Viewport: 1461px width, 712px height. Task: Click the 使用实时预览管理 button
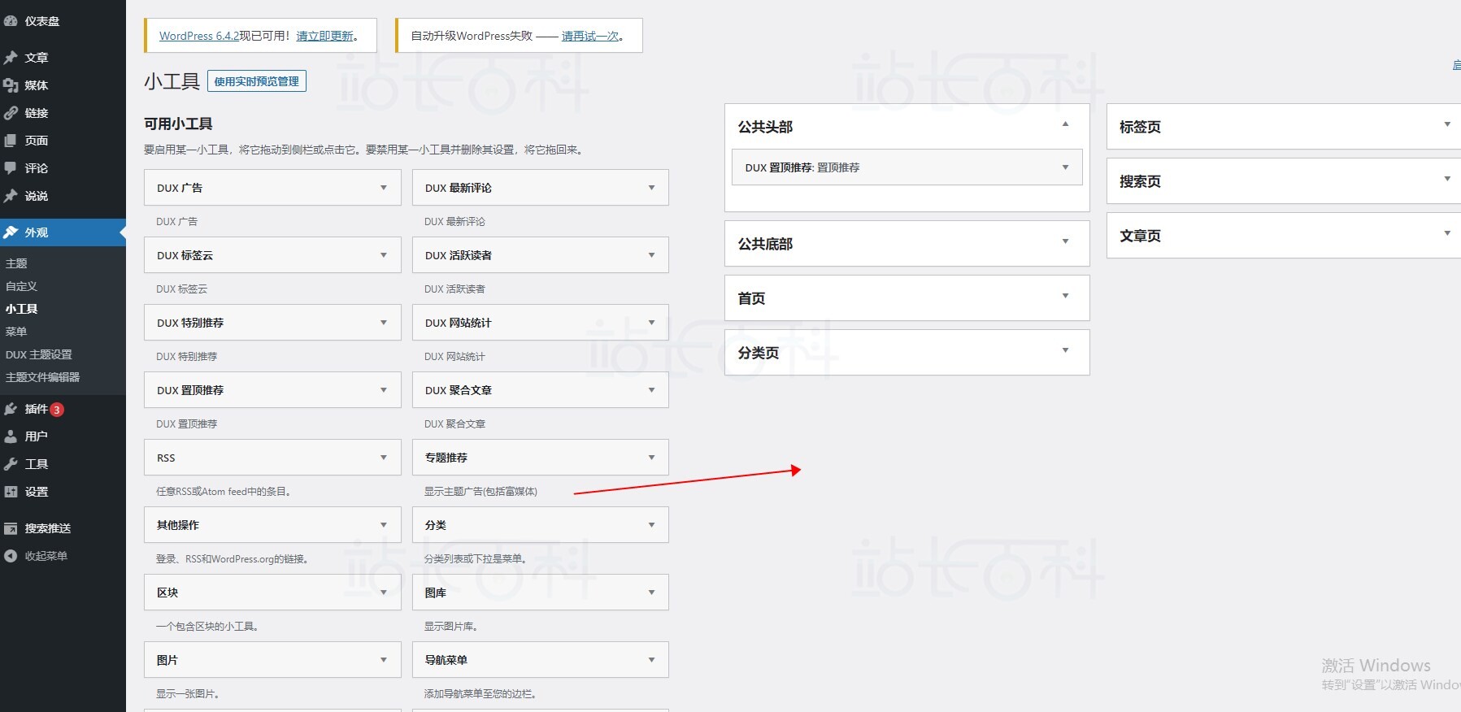click(257, 81)
